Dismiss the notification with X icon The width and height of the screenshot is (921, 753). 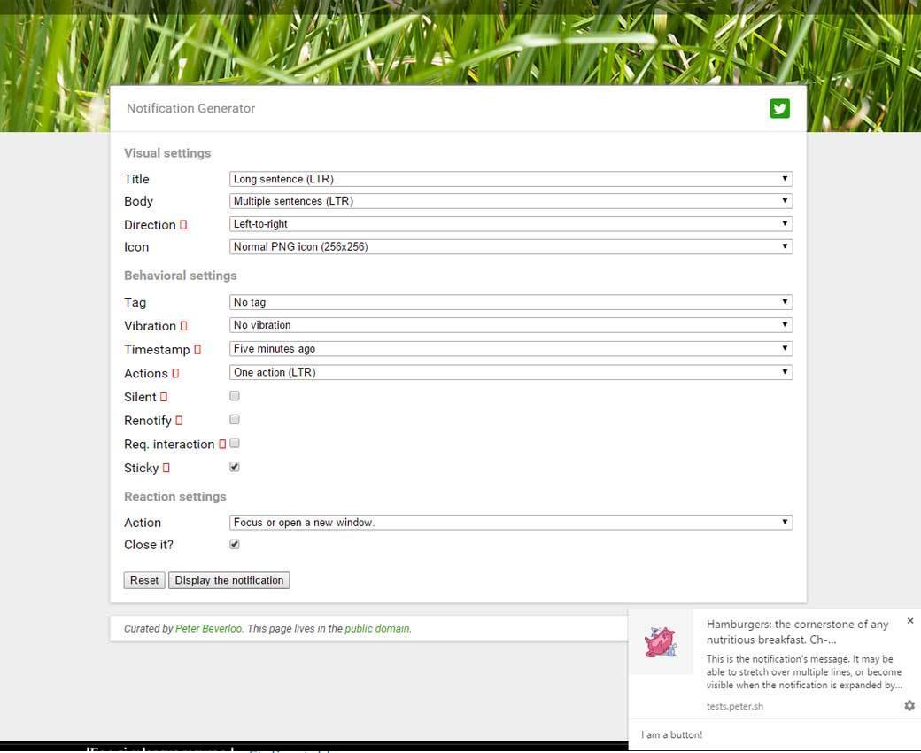909,622
